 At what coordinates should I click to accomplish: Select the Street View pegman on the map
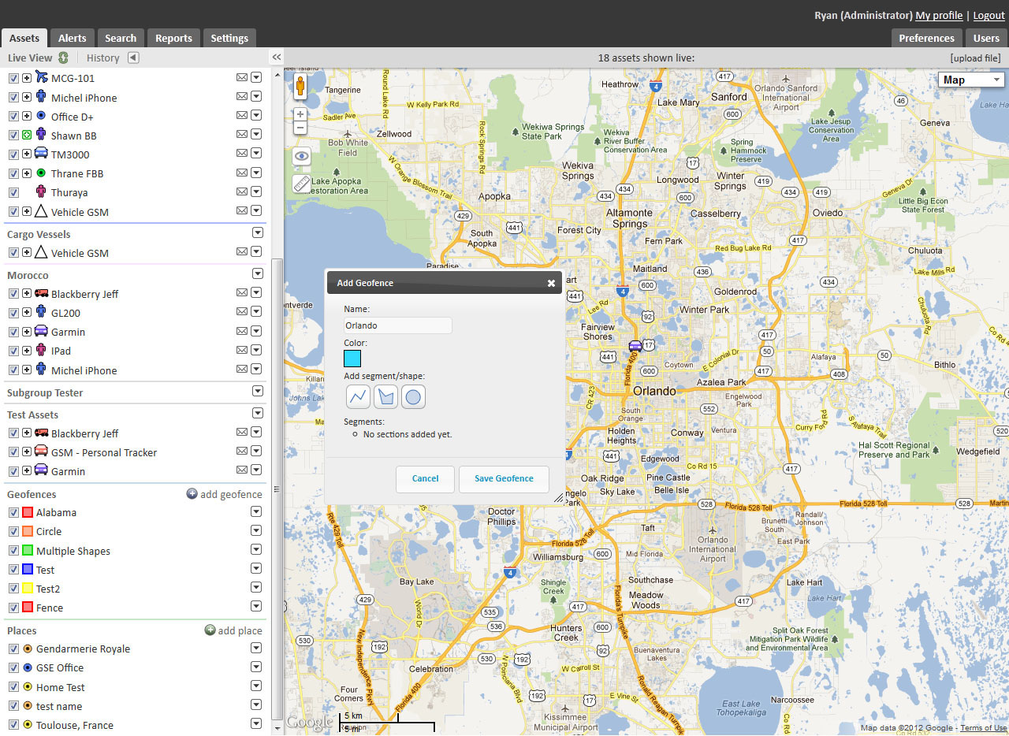point(300,87)
